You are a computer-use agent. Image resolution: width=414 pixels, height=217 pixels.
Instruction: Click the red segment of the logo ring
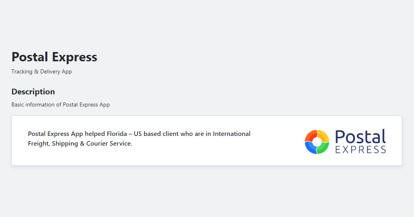tap(310, 136)
